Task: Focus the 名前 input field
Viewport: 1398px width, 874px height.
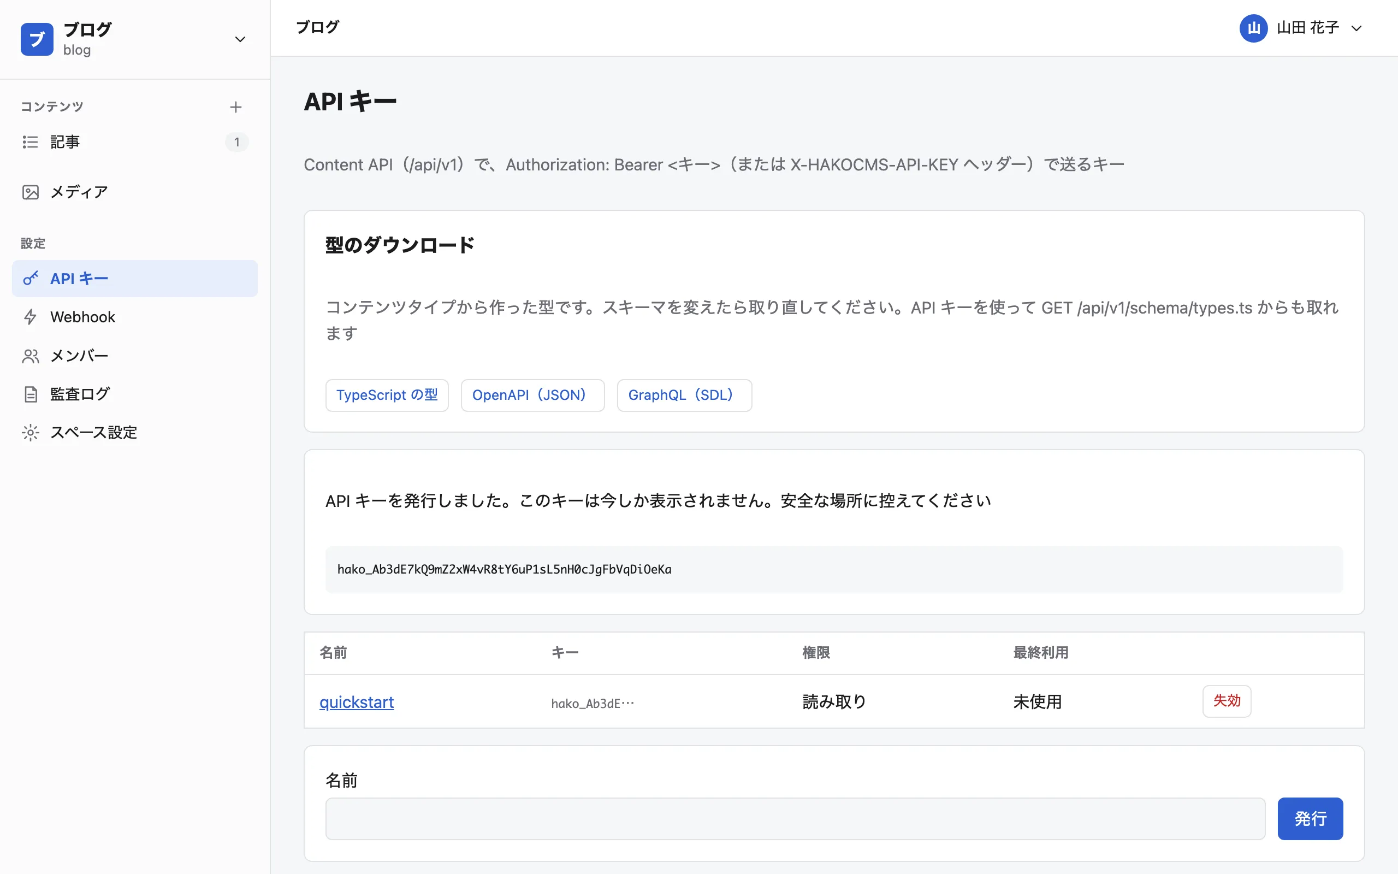Action: 795,819
